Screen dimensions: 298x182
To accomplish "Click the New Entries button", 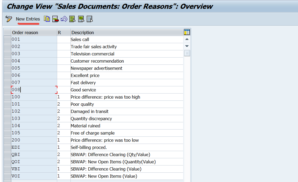I will (x=28, y=19).
